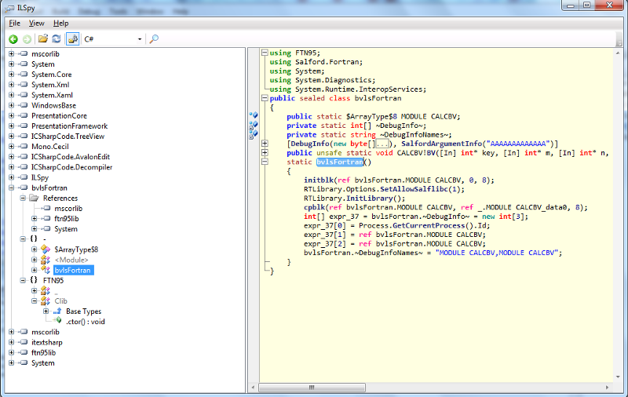Open the Help menu
This screenshot has height=397, width=628.
pos(61,23)
